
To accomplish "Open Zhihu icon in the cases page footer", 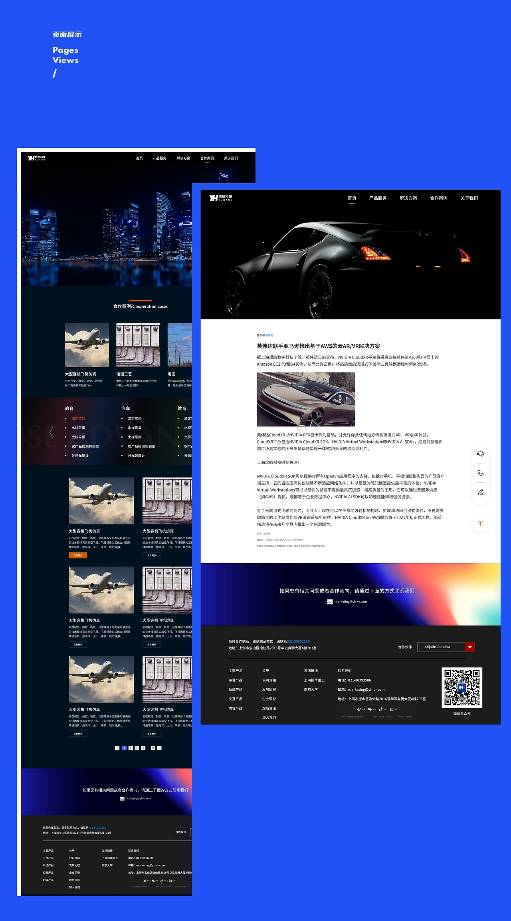I will (170, 881).
